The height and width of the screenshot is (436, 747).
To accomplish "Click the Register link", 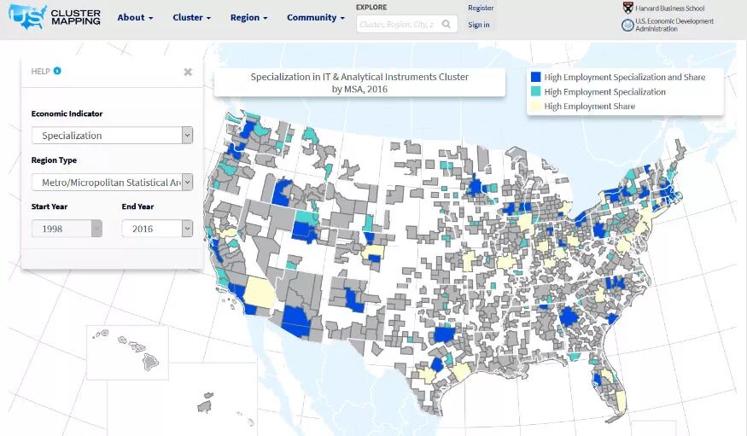I will point(481,8).
